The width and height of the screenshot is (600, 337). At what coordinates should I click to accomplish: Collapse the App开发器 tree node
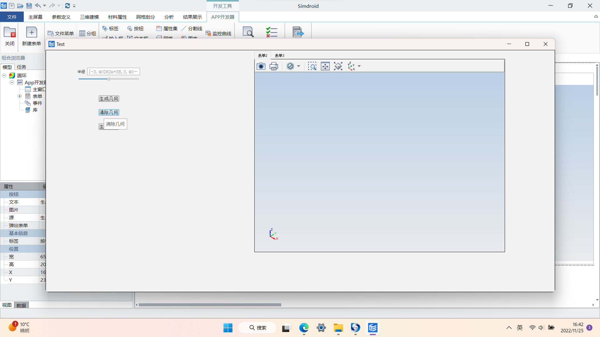pos(12,82)
